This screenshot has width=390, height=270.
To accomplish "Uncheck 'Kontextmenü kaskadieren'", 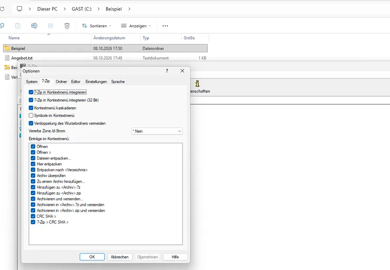I will [31, 108].
